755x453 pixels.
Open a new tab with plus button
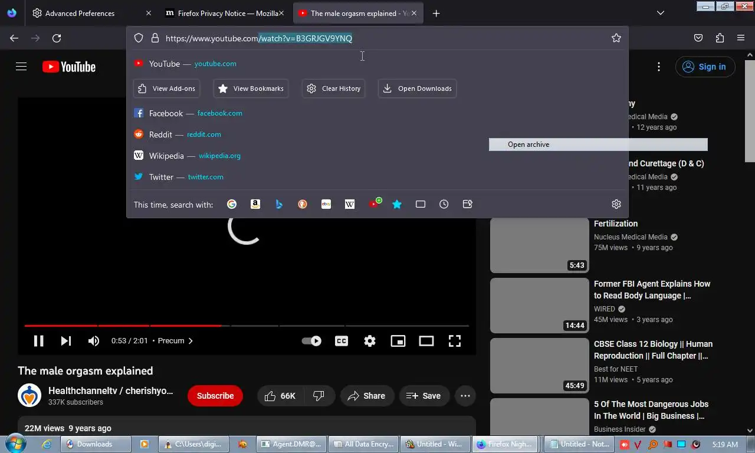(x=436, y=13)
